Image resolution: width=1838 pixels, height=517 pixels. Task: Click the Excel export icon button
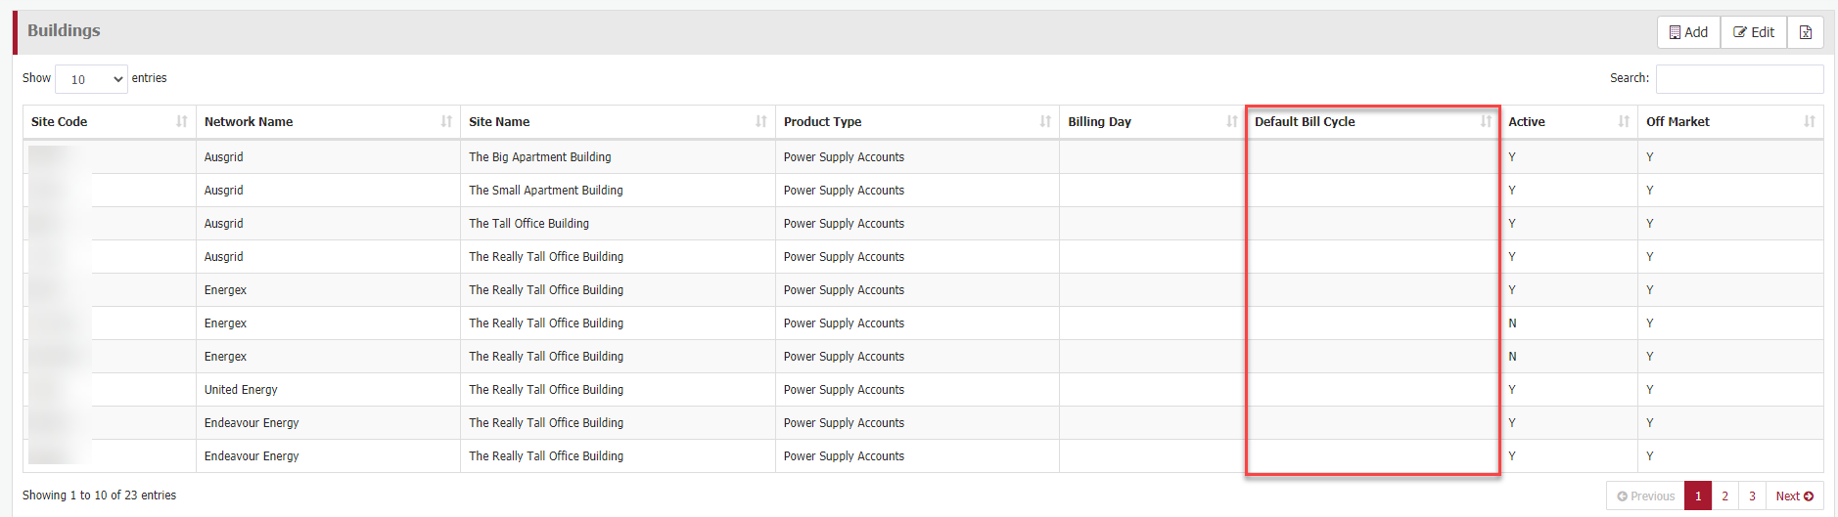coord(1806,32)
